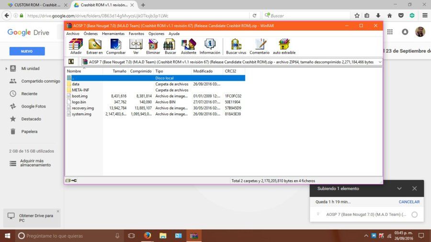Image resolution: width=431 pixels, height=242 pixels.
Task: Open the Ayuda menu
Action: [x=174, y=33]
